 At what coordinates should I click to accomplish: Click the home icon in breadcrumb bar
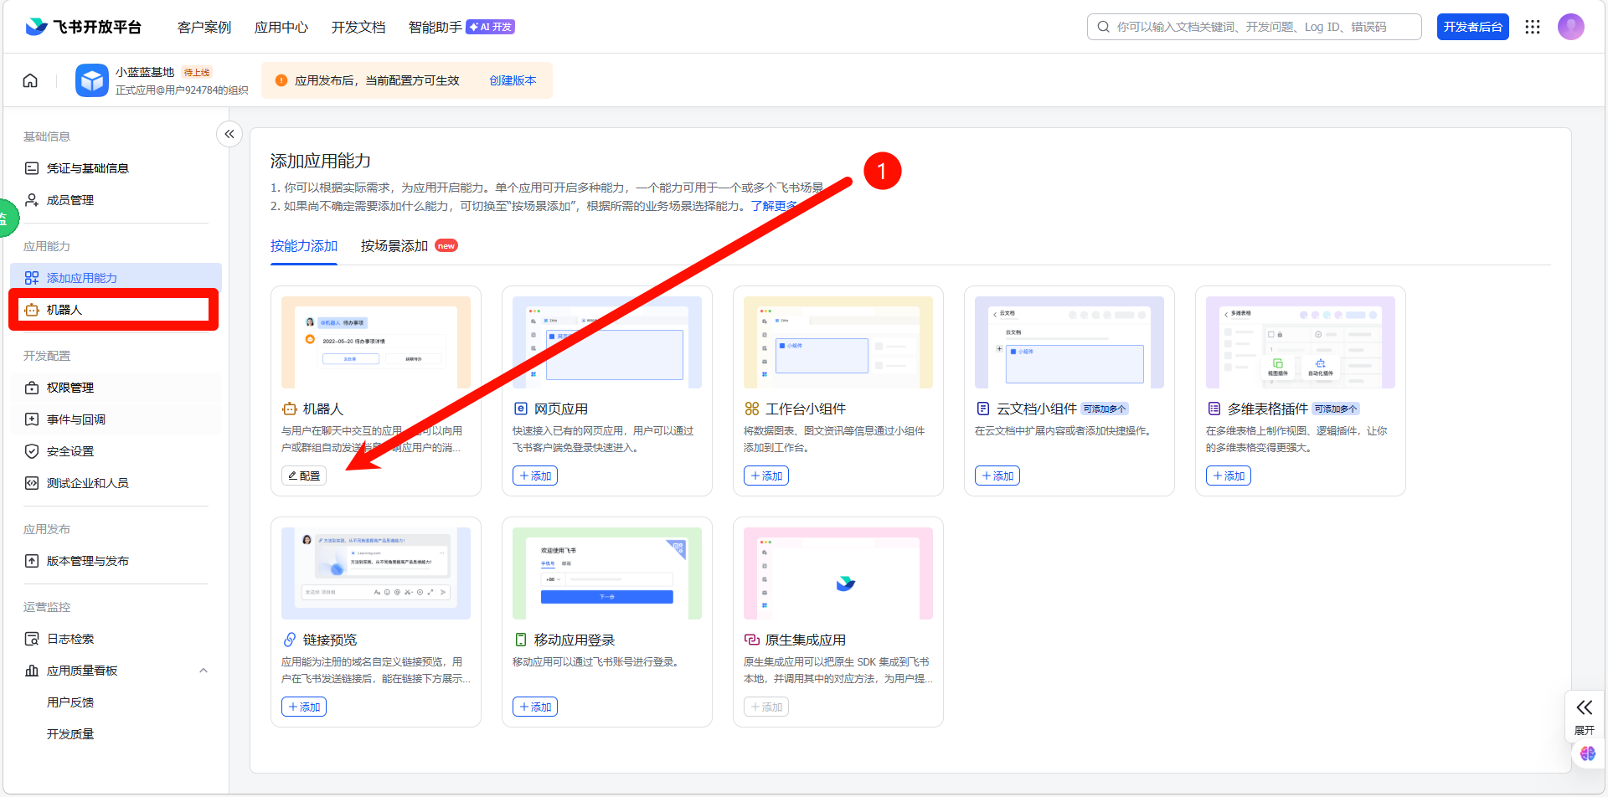[30, 80]
